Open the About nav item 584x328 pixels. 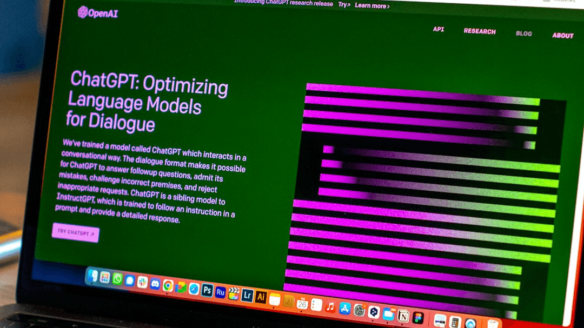click(563, 35)
